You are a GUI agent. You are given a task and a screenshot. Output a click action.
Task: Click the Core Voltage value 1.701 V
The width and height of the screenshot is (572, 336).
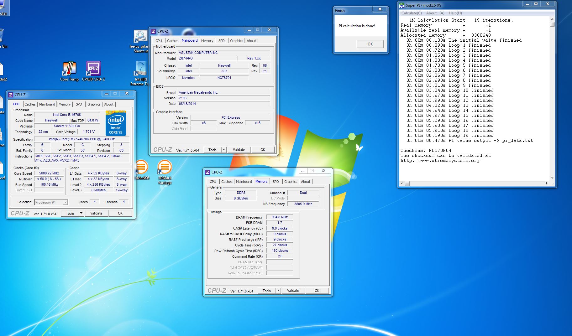pos(89,132)
